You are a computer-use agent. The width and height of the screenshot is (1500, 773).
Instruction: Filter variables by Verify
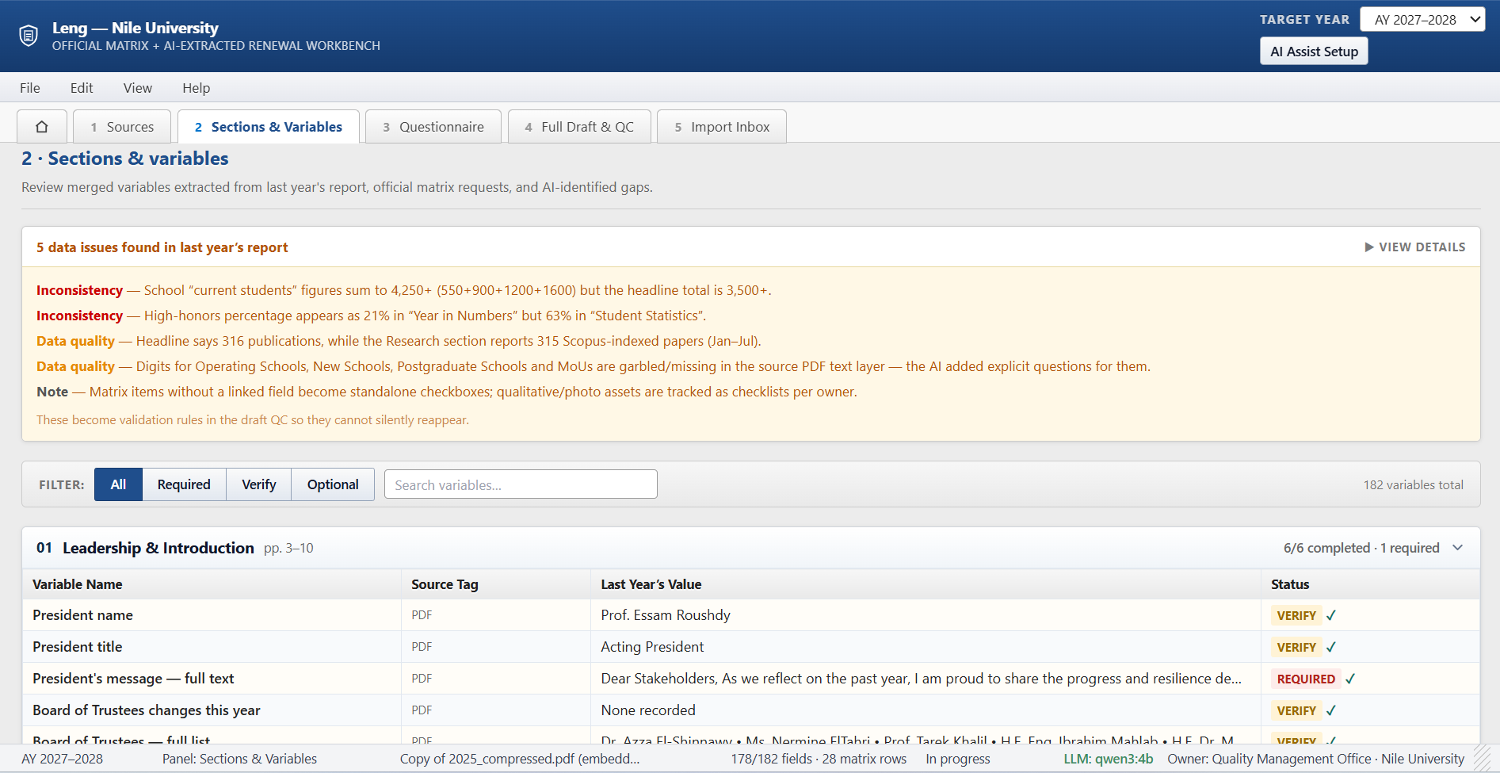pos(259,484)
